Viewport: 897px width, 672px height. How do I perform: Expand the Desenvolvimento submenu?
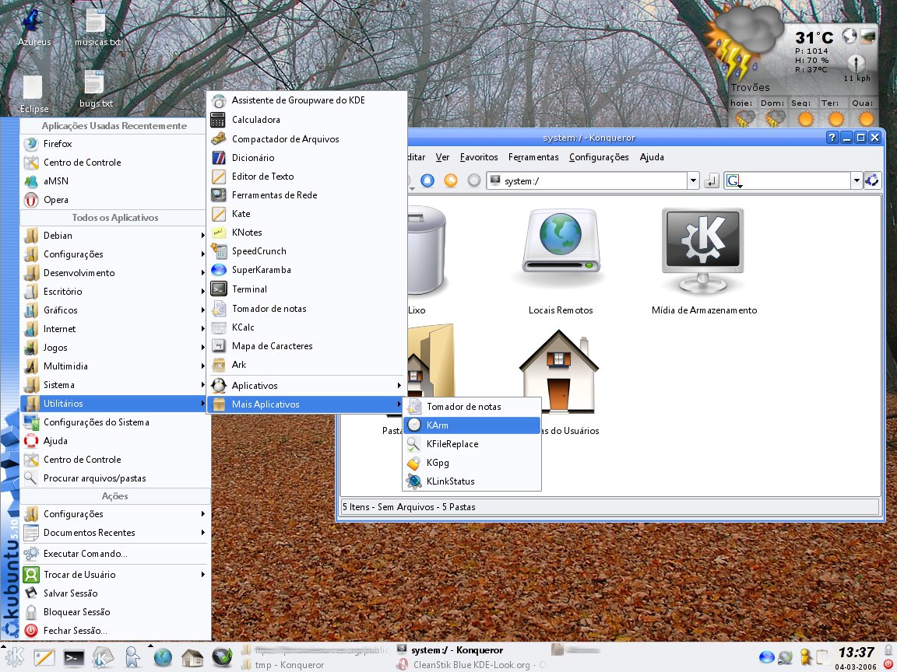click(113, 273)
